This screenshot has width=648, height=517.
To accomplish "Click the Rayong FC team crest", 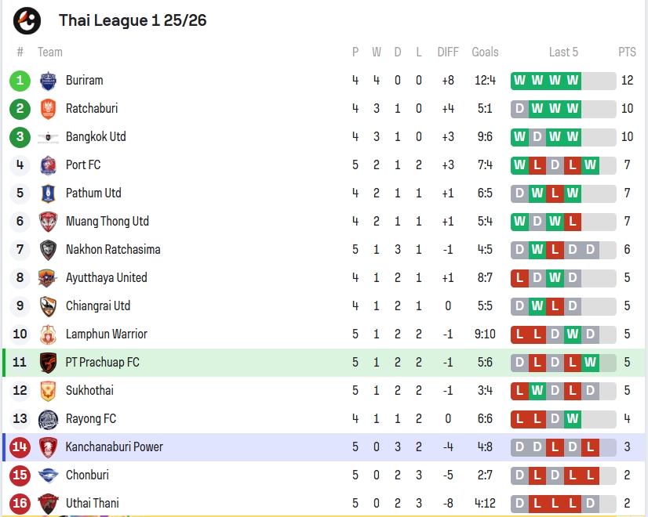I will (x=48, y=419).
